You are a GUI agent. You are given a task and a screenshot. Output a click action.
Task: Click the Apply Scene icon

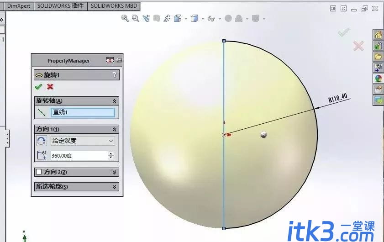point(239,18)
